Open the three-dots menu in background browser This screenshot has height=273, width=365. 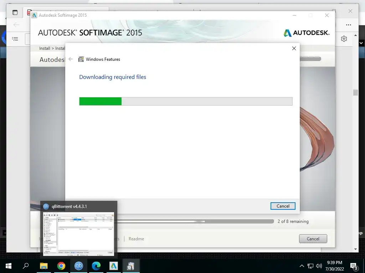tap(349, 25)
